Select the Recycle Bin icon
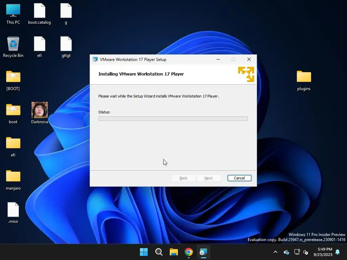This screenshot has width=347, height=260. (13, 47)
